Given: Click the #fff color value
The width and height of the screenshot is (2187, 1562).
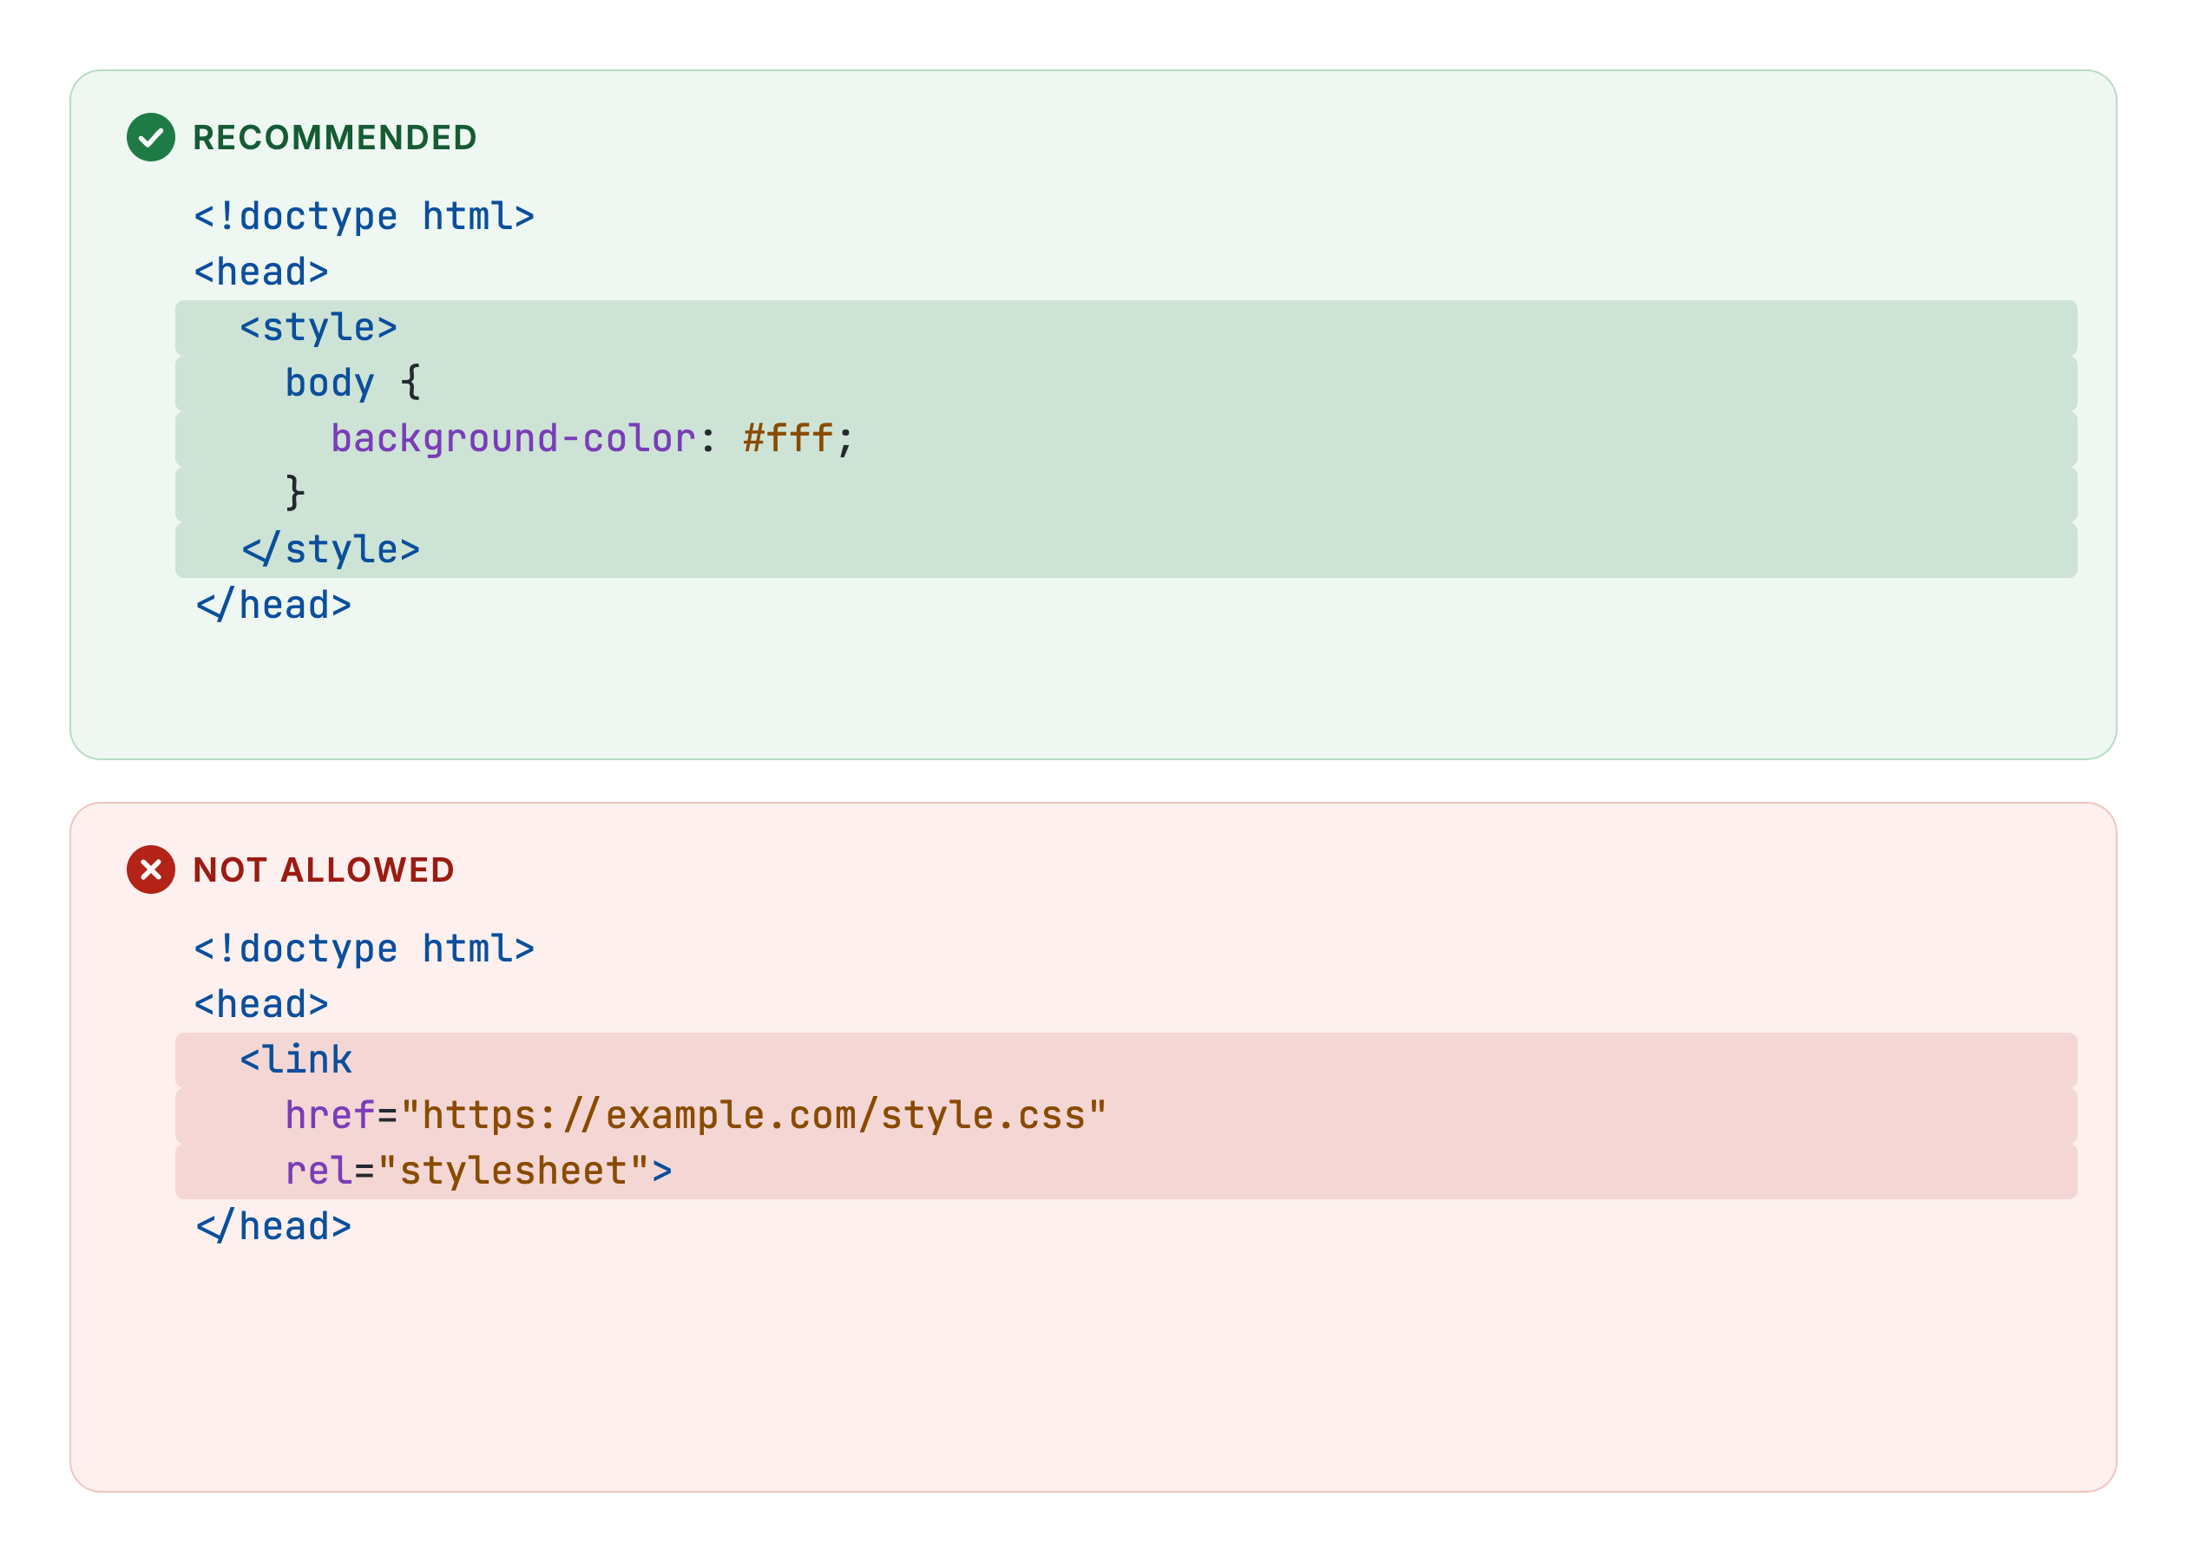Looking at the screenshot, I should pyautogui.click(x=788, y=438).
